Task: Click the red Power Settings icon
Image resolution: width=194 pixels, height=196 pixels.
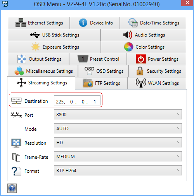Action: (141, 59)
